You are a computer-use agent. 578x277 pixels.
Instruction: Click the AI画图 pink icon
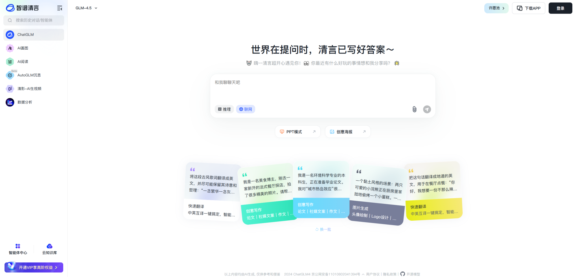[x=10, y=48]
